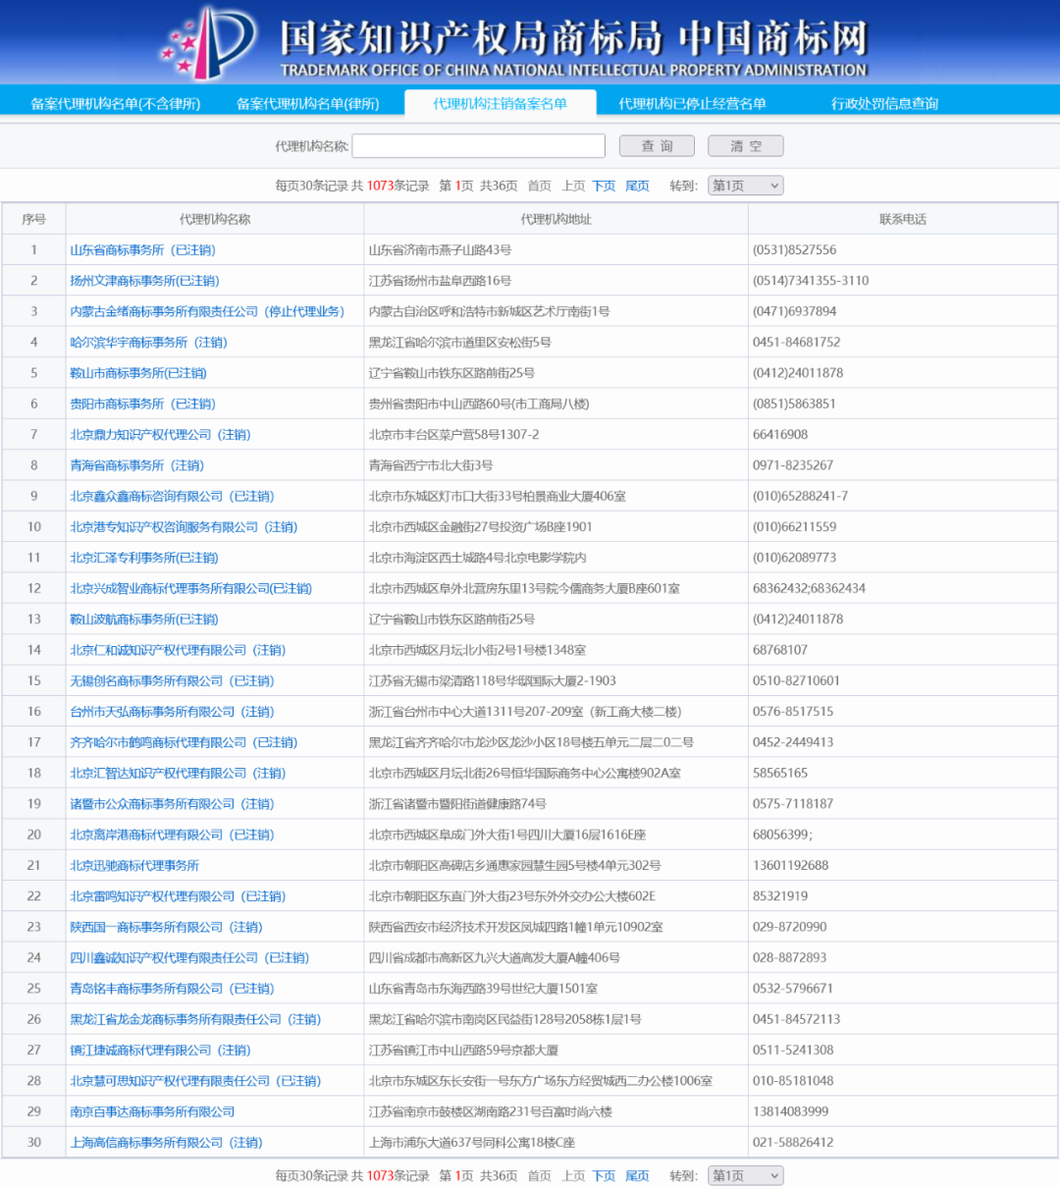This screenshot has height=1188, width=1060.
Task: Select address 上海市浦东大道637号同科公寓18楼C座
Action: point(471,1143)
